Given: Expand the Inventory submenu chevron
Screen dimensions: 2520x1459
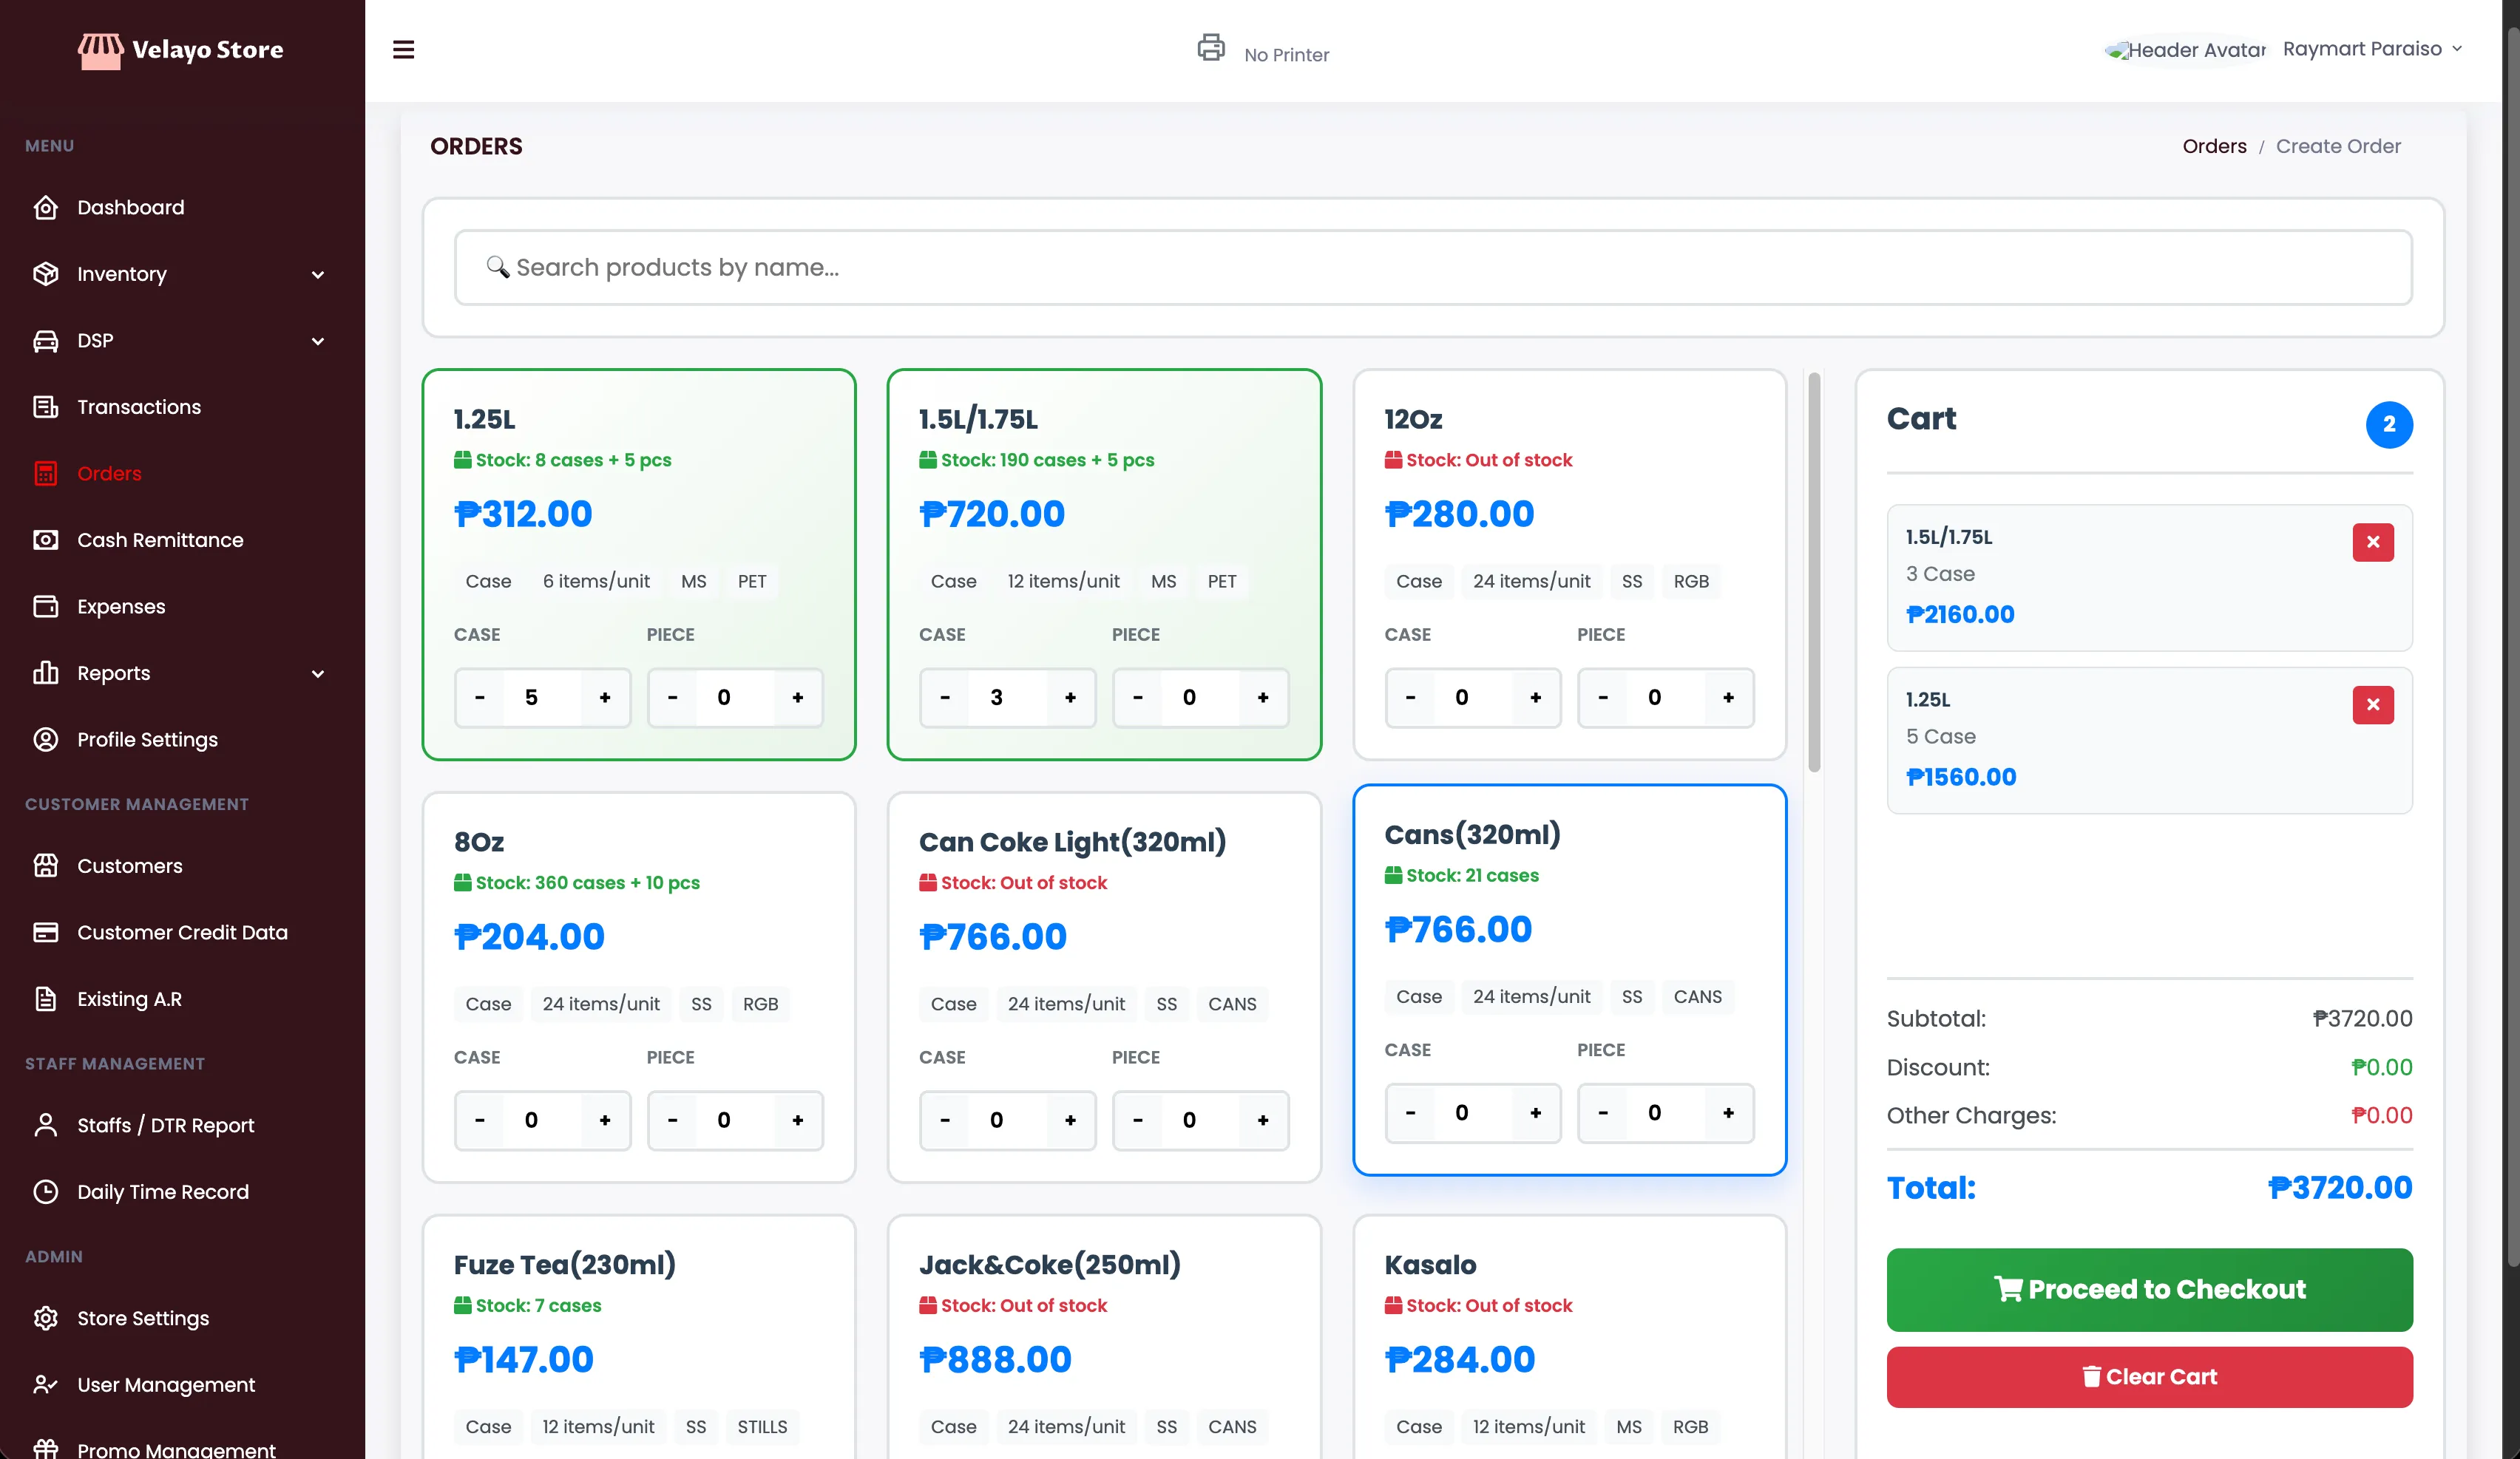Looking at the screenshot, I should click(x=318, y=275).
